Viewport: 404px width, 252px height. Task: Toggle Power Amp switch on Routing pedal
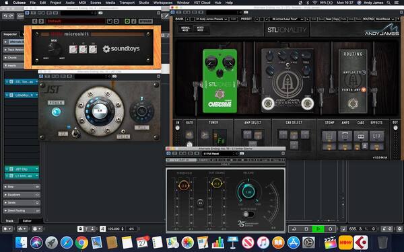tap(364, 90)
